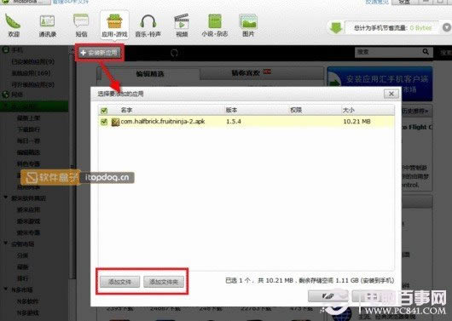
Task: Click the version value 1.5.4
Action: point(233,122)
